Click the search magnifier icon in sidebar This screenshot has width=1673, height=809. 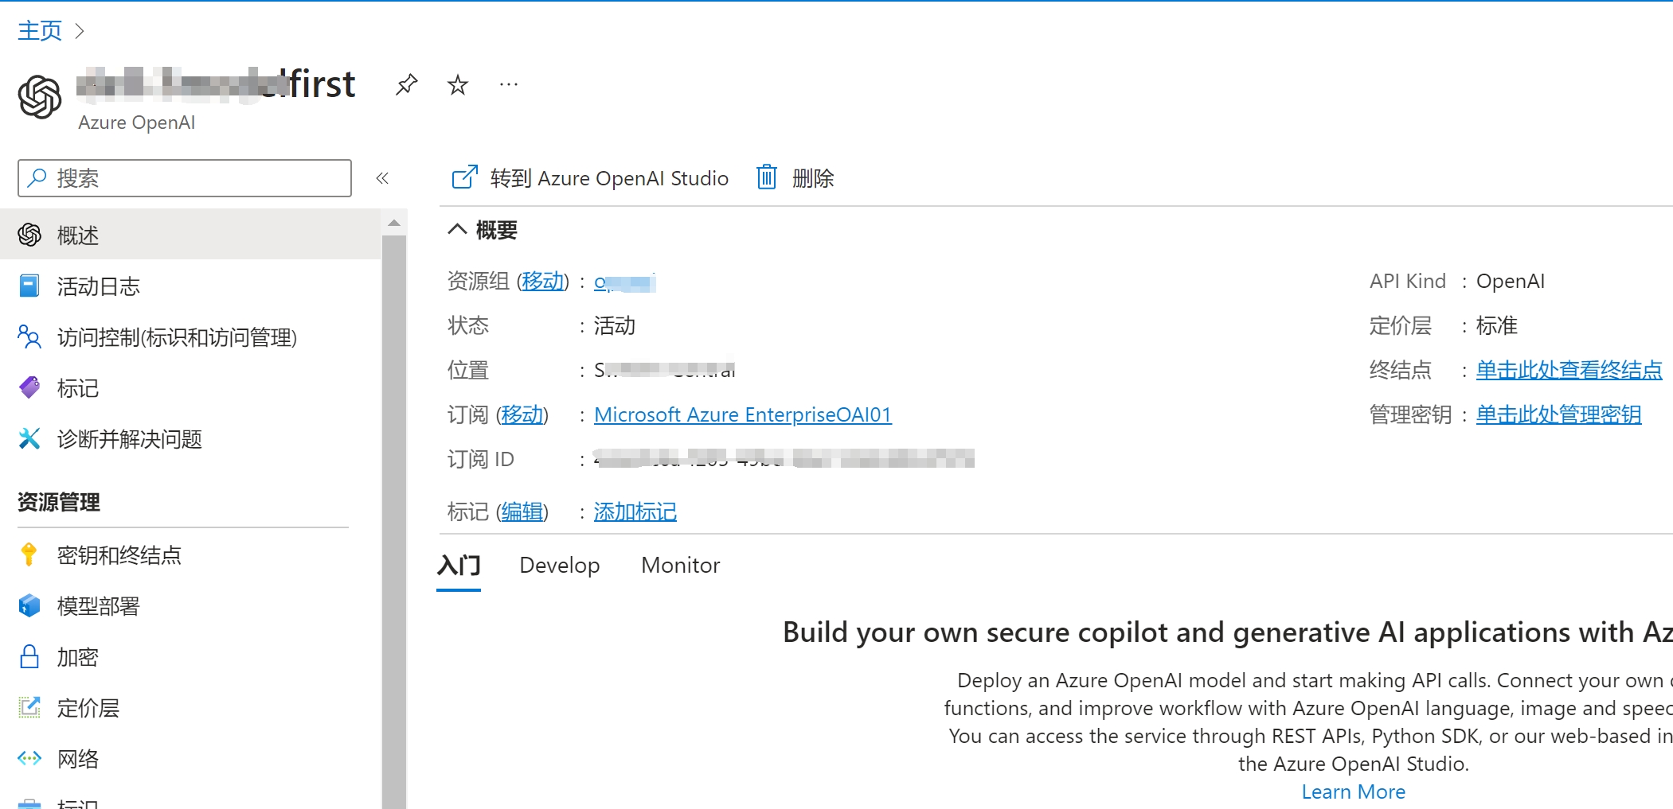(37, 177)
